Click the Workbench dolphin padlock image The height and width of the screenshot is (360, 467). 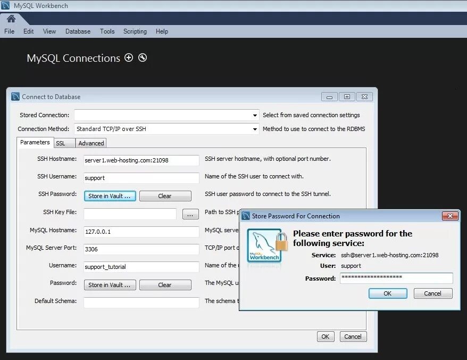(x=267, y=246)
